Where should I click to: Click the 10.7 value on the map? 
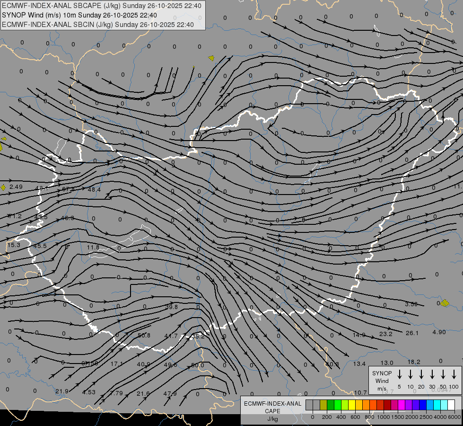click(x=360, y=392)
